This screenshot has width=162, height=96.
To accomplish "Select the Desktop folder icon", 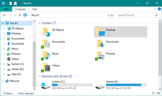I will pos(100,32).
